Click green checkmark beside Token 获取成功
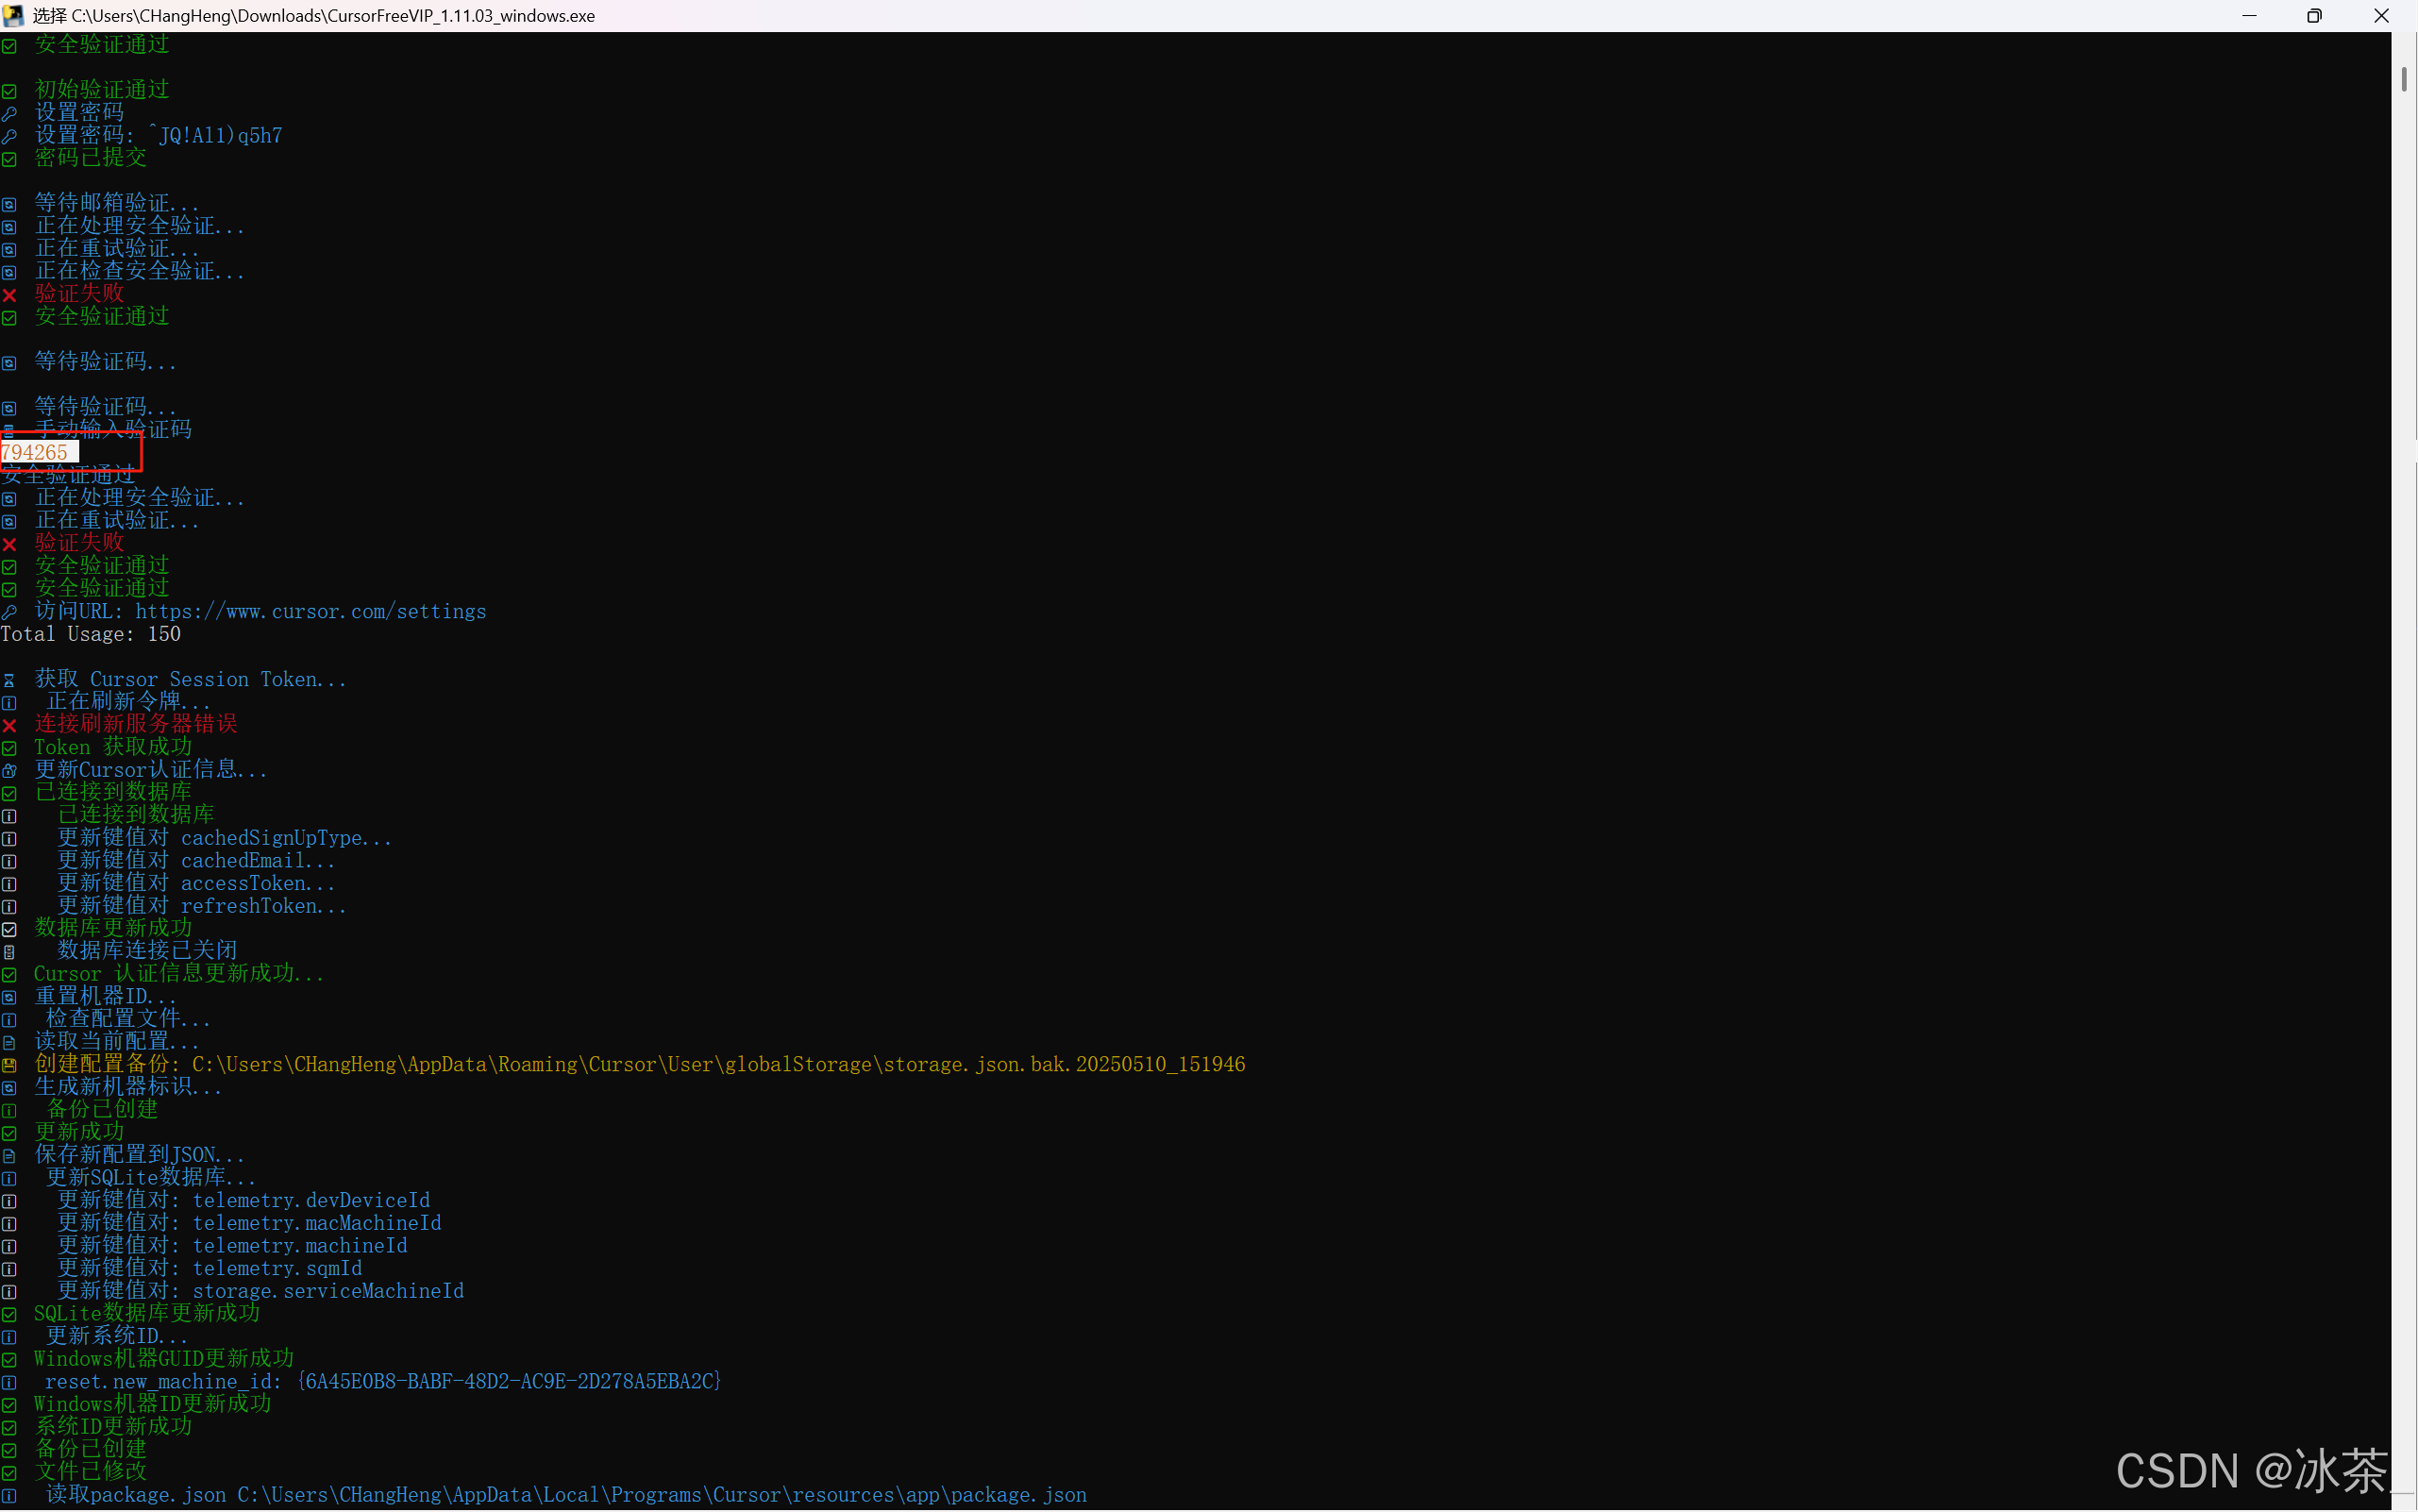The height and width of the screenshot is (1512, 2418). point(9,748)
